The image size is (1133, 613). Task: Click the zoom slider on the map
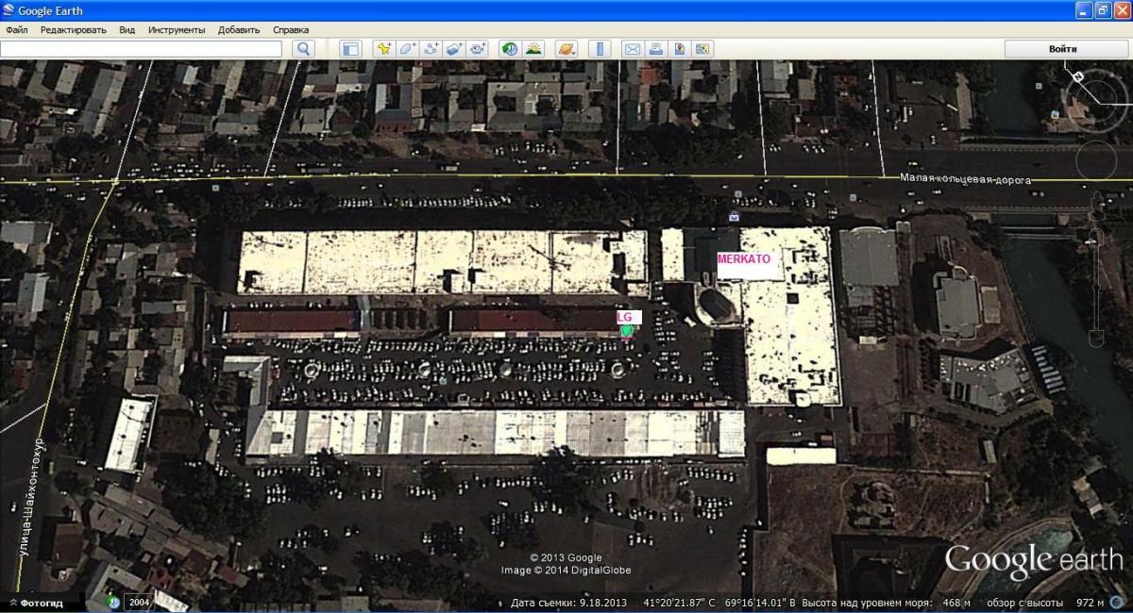click(x=1096, y=273)
